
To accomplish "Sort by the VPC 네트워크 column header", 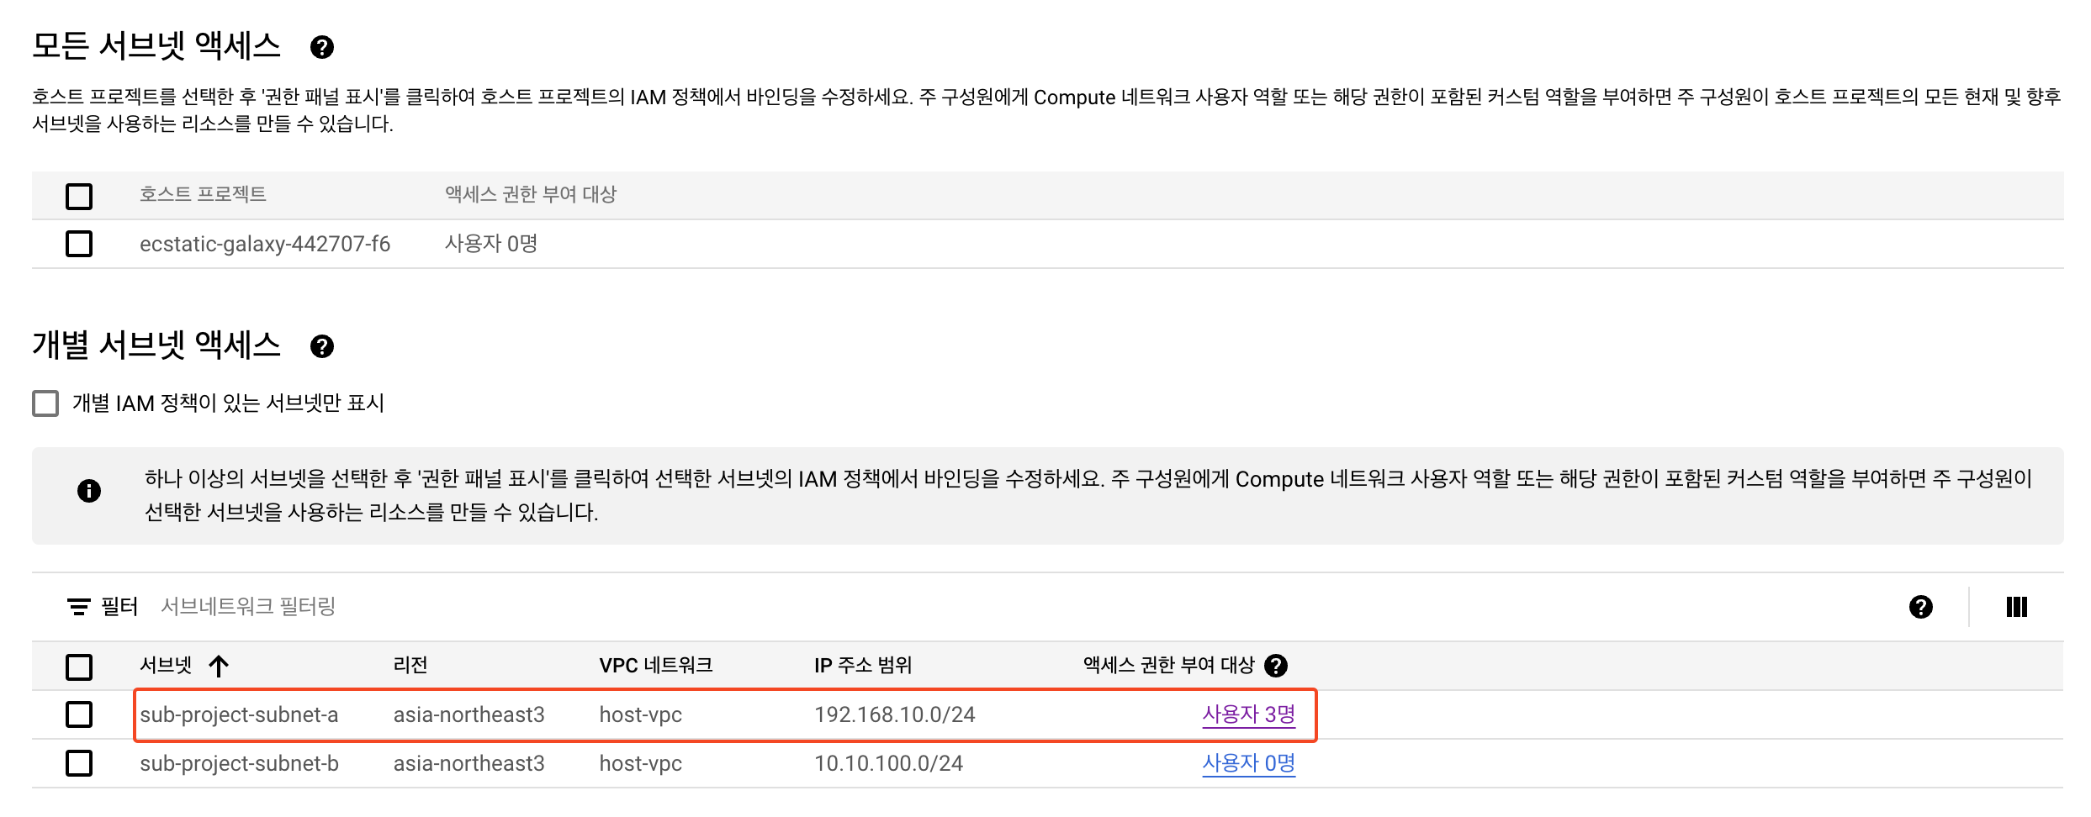I will (655, 666).
